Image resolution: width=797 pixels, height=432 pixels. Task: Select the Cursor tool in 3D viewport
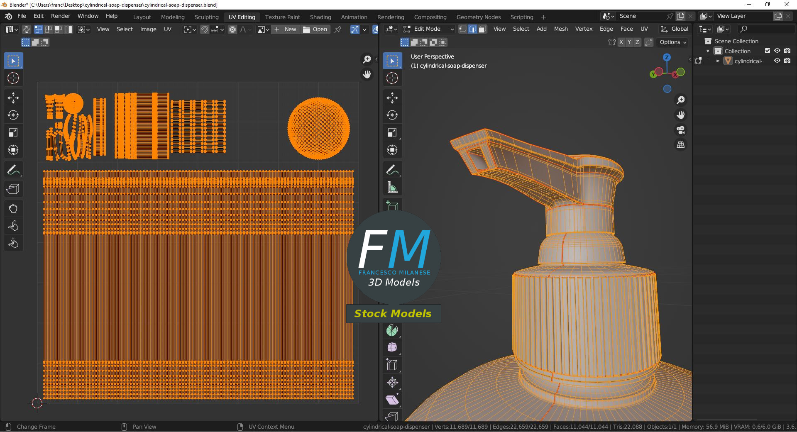[392, 78]
